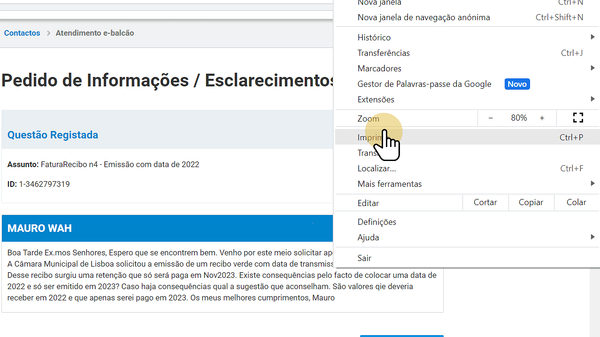The image size is (600, 337).
Task: Open Transferências from the menu
Action: tap(384, 53)
